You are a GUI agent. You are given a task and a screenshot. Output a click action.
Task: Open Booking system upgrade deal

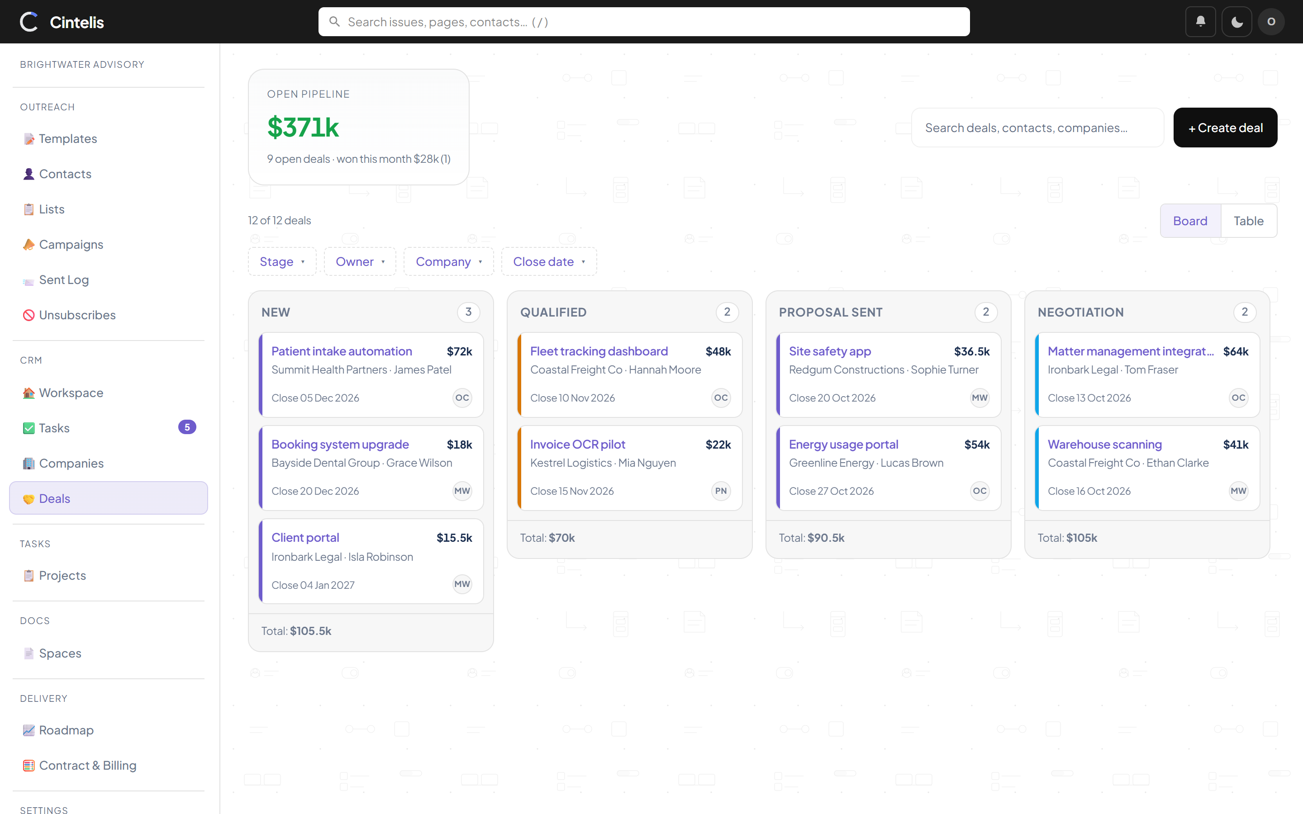pyautogui.click(x=340, y=444)
